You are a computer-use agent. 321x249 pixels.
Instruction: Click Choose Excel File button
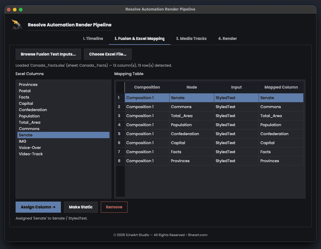[x=108, y=54]
